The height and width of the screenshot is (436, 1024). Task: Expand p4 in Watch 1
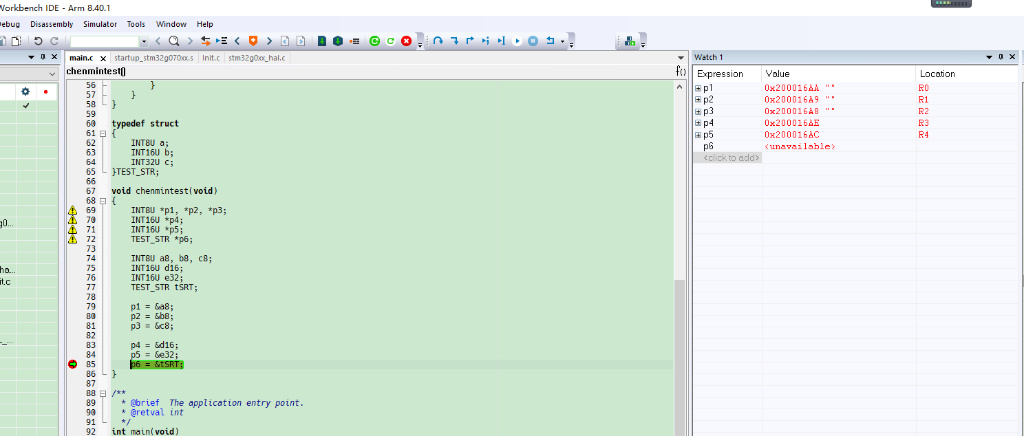tap(698, 123)
